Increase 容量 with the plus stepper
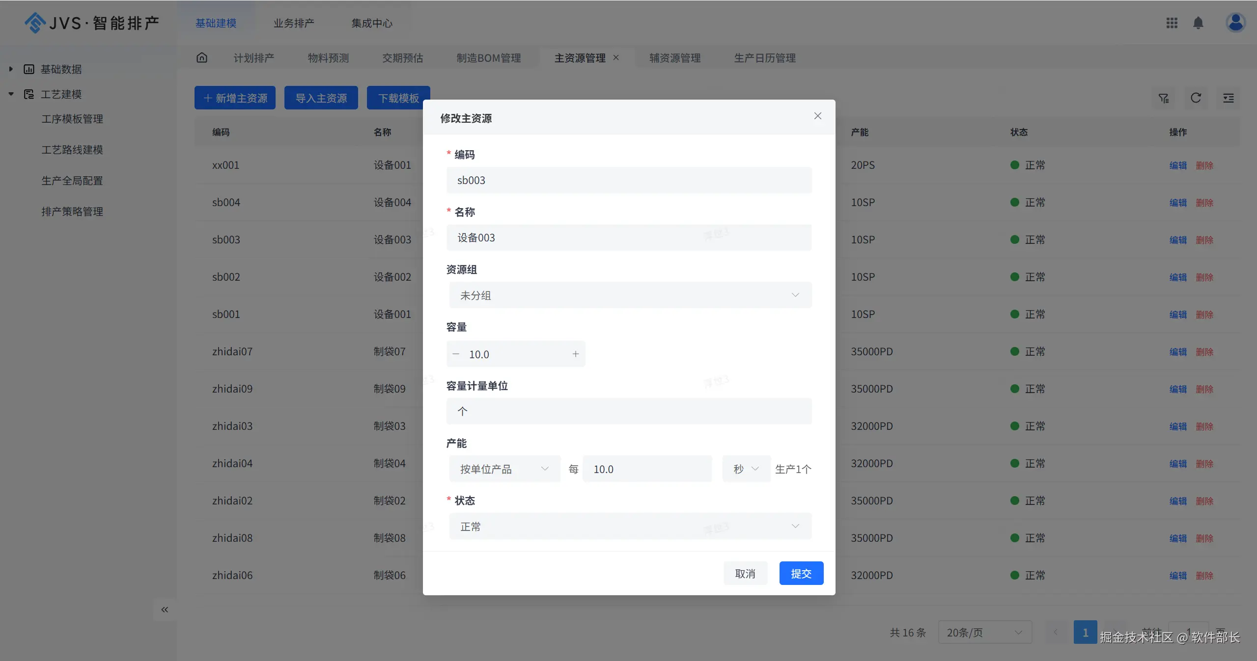Screen dimensions: 1257x661 point(575,354)
